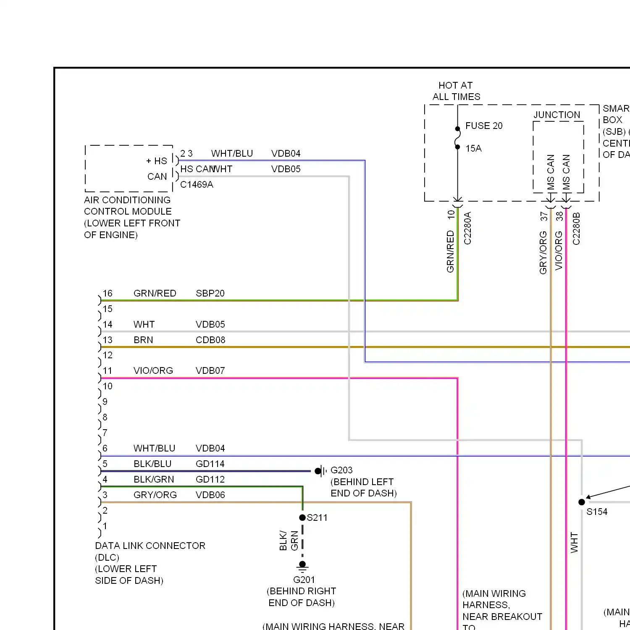This screenshot has height=630, width=630.
Task: Click the G203 ground symbol
Action: coord(321,471)
